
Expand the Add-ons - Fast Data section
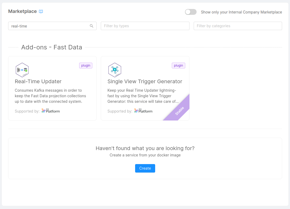[51, 47]
